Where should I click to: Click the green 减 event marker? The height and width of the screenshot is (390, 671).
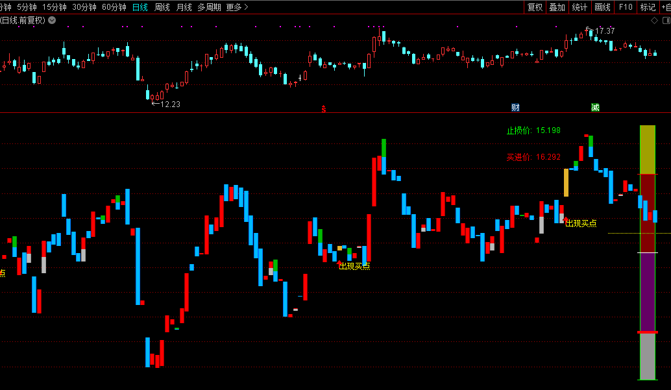pyautogui.click(x=595, y=107)
